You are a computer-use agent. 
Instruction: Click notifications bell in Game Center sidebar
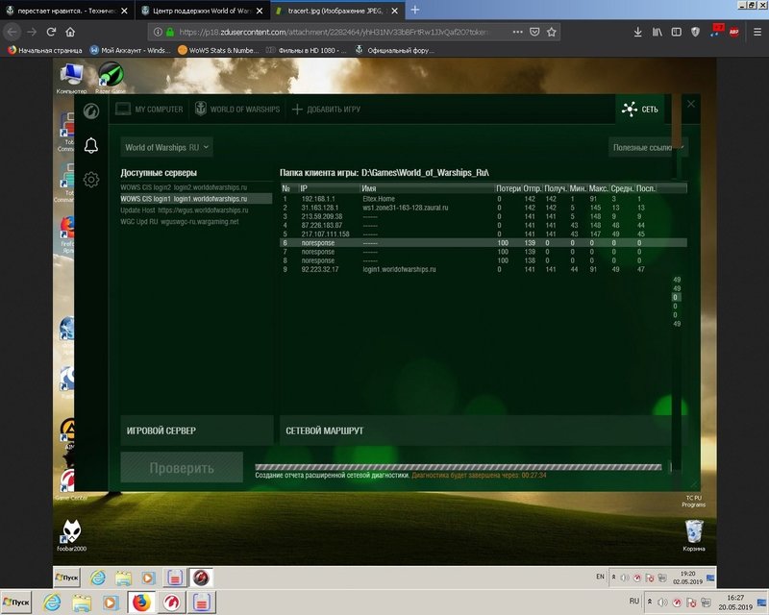point(90,145)
